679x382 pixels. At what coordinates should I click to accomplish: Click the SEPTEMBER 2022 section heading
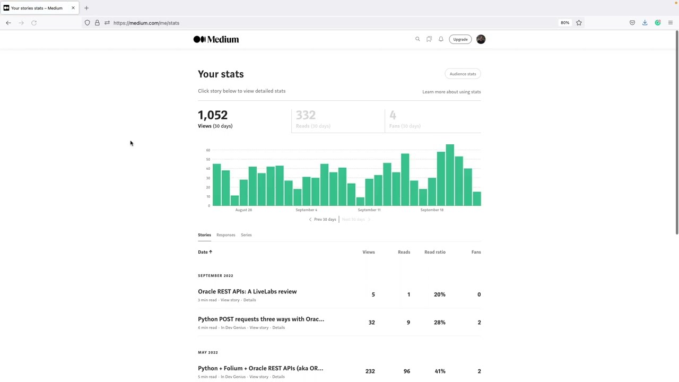(x=215, y=276)
